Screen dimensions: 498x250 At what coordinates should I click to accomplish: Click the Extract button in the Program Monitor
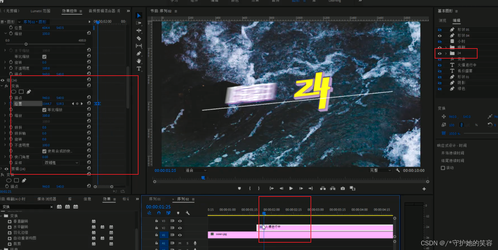(x=333, y=188)
